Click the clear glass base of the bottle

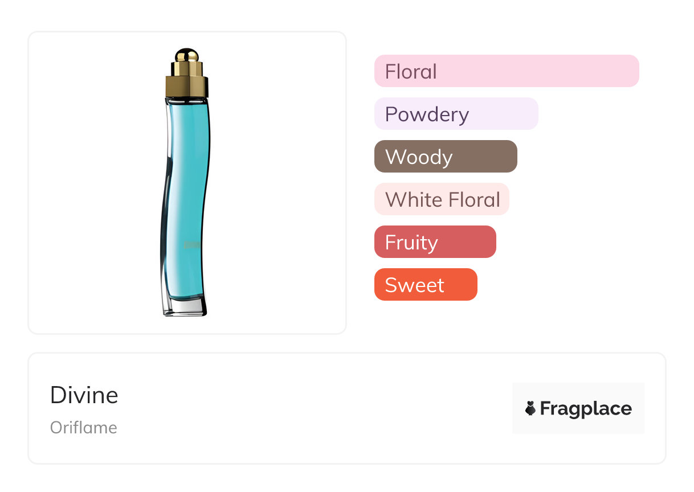click(185, 306)
